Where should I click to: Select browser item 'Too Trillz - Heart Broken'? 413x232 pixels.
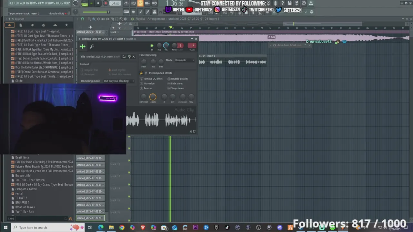[30, 180]
